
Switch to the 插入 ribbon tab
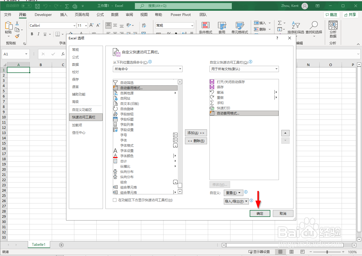point(64,15)
